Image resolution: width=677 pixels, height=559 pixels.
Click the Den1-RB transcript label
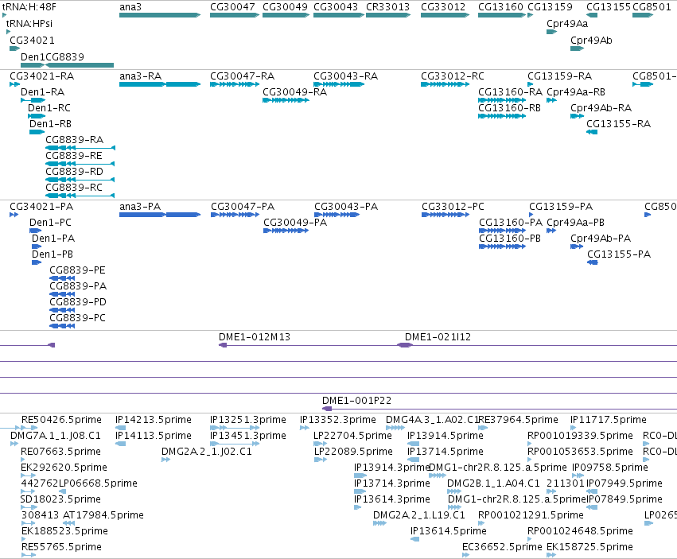(50, 124)
